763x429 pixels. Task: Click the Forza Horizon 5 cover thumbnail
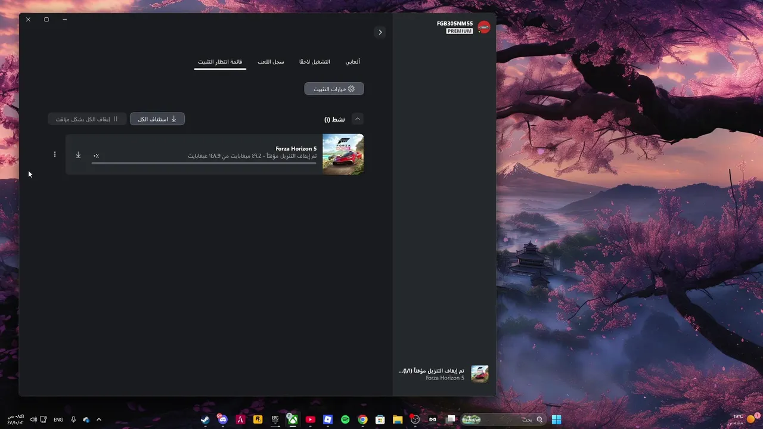click(343, 154)
